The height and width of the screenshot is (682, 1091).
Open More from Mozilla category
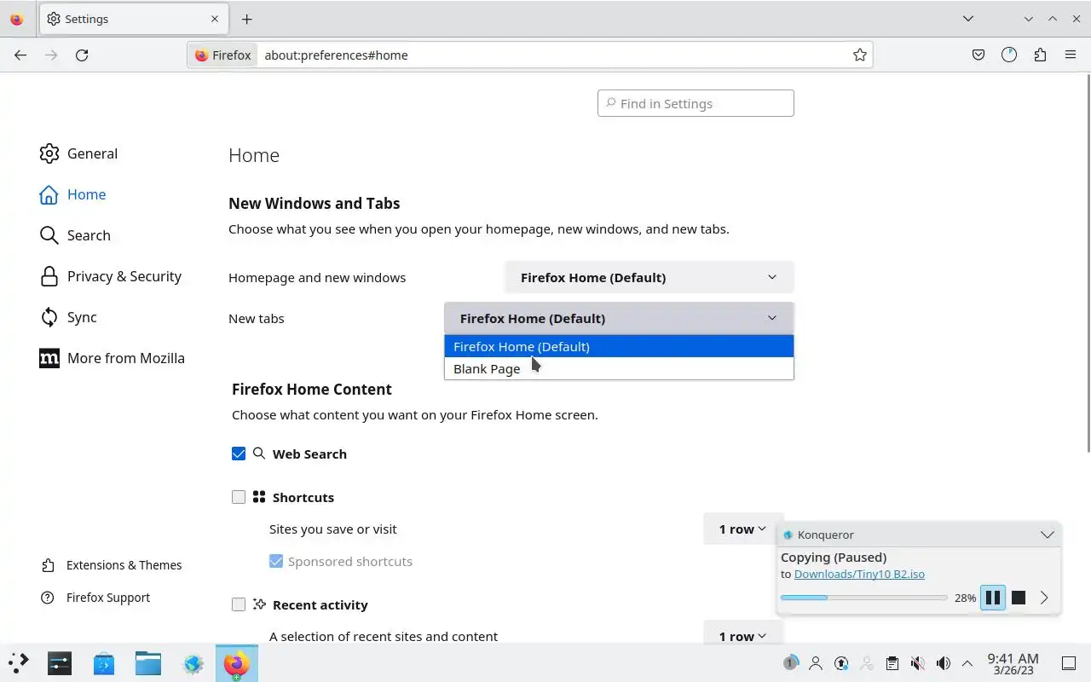coord(112,358)
